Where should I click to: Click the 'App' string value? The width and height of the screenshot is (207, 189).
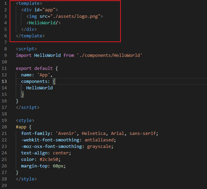click(x=44, y=75)
